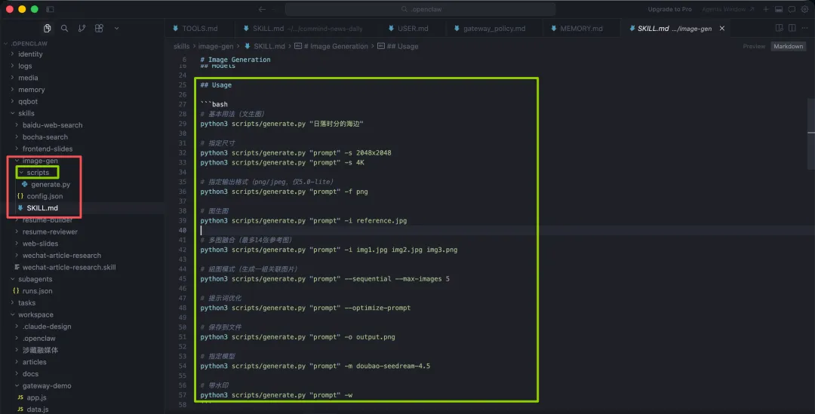
Task: Go back with the left arrow
Action: point(262,9)
